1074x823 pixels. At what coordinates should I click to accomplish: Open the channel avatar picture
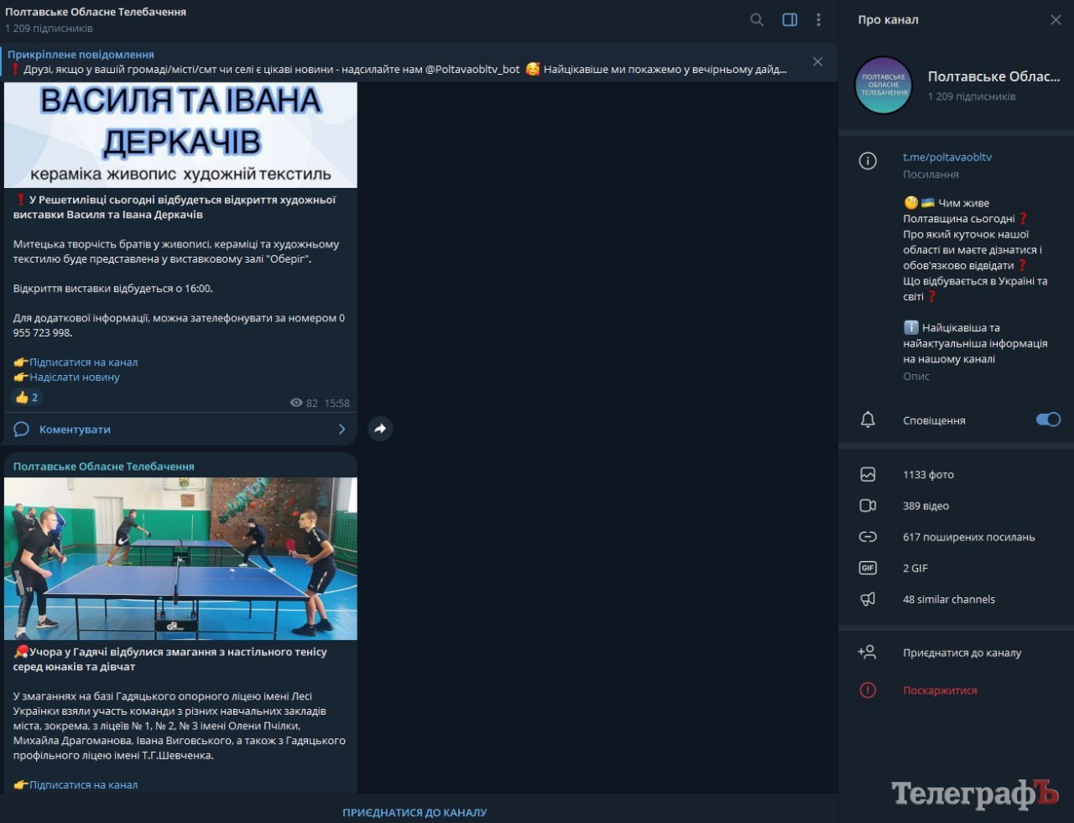click(884, 85)
